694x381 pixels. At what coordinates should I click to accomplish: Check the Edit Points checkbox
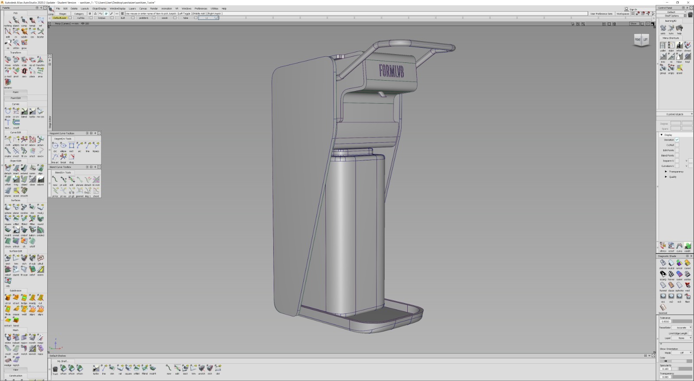(x=677, y=150)
